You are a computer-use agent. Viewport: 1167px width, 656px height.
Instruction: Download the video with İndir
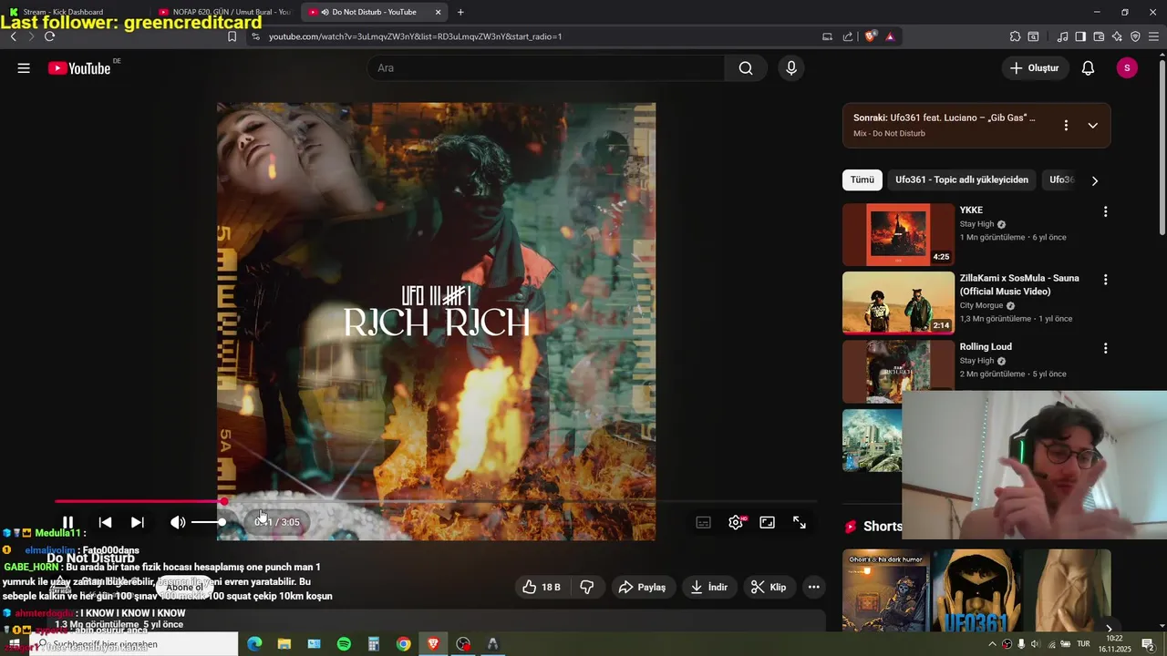(708, 587)
